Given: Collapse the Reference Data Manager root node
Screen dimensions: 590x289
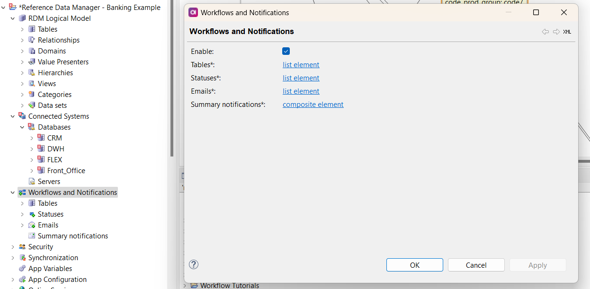Looking at the screenshot, I should click(x=3, y=7).
